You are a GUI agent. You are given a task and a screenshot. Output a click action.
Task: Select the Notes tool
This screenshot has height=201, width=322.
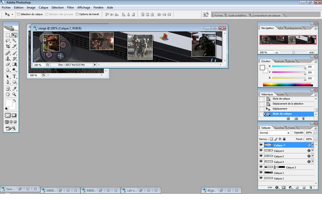8,89
